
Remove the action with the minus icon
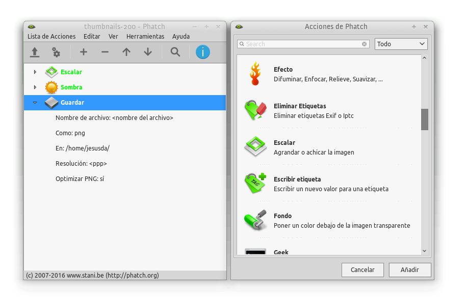(x=105, y=52)
